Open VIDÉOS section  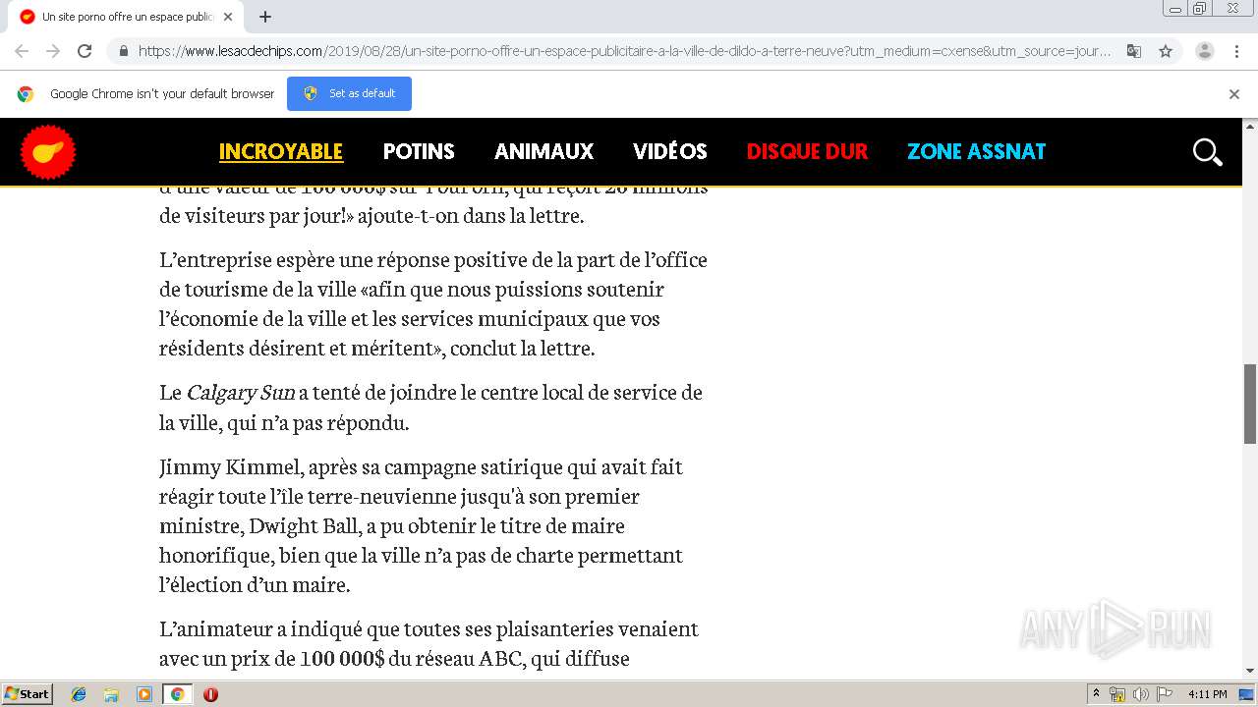[670, 151]
